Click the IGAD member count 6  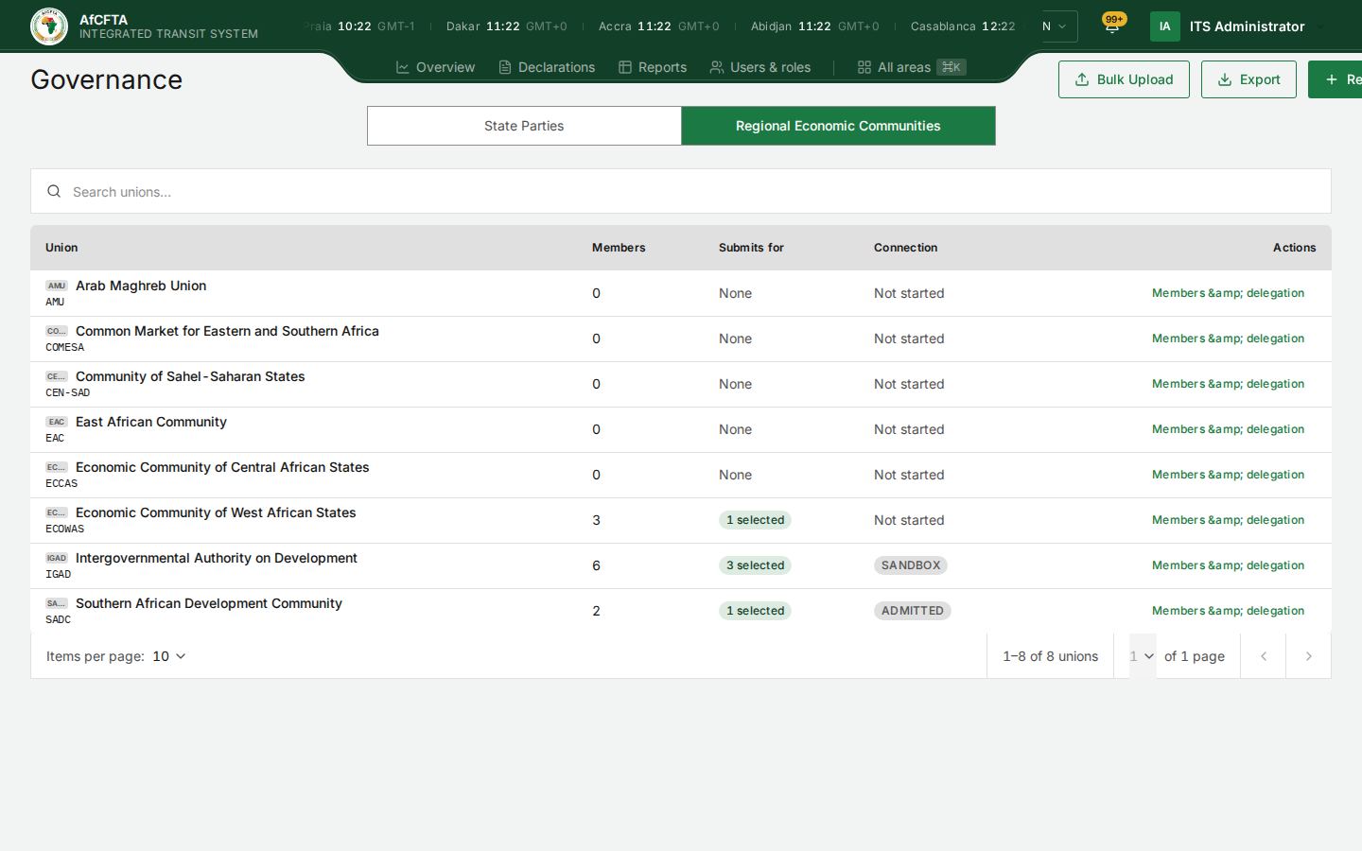596,565
